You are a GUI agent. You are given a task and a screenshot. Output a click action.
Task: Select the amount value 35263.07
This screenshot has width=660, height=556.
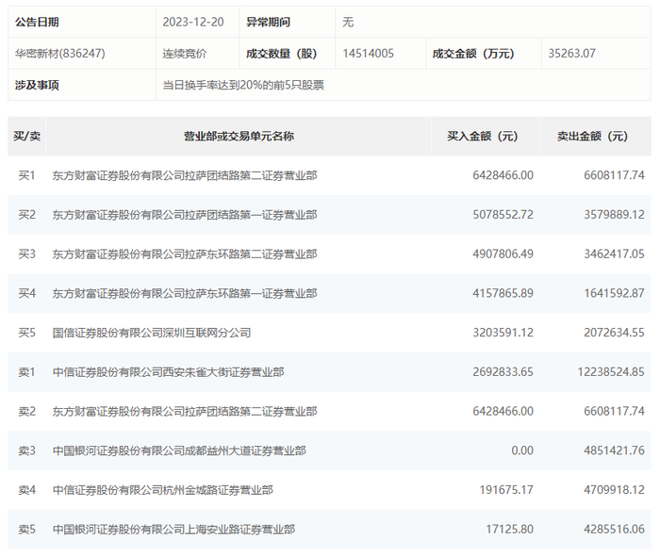point(572,54)
